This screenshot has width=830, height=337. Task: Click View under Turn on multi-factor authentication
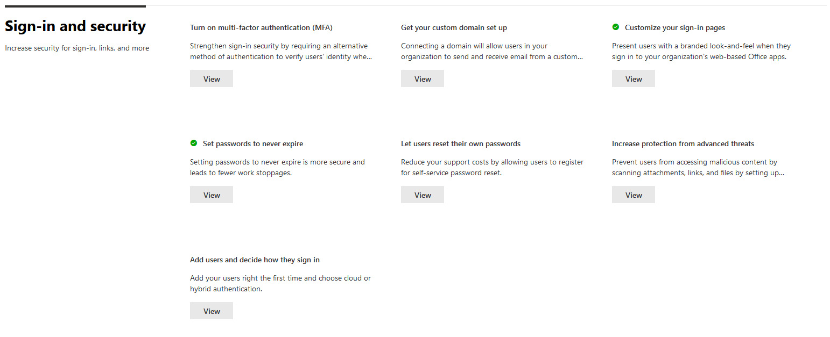tap(212, 78)
